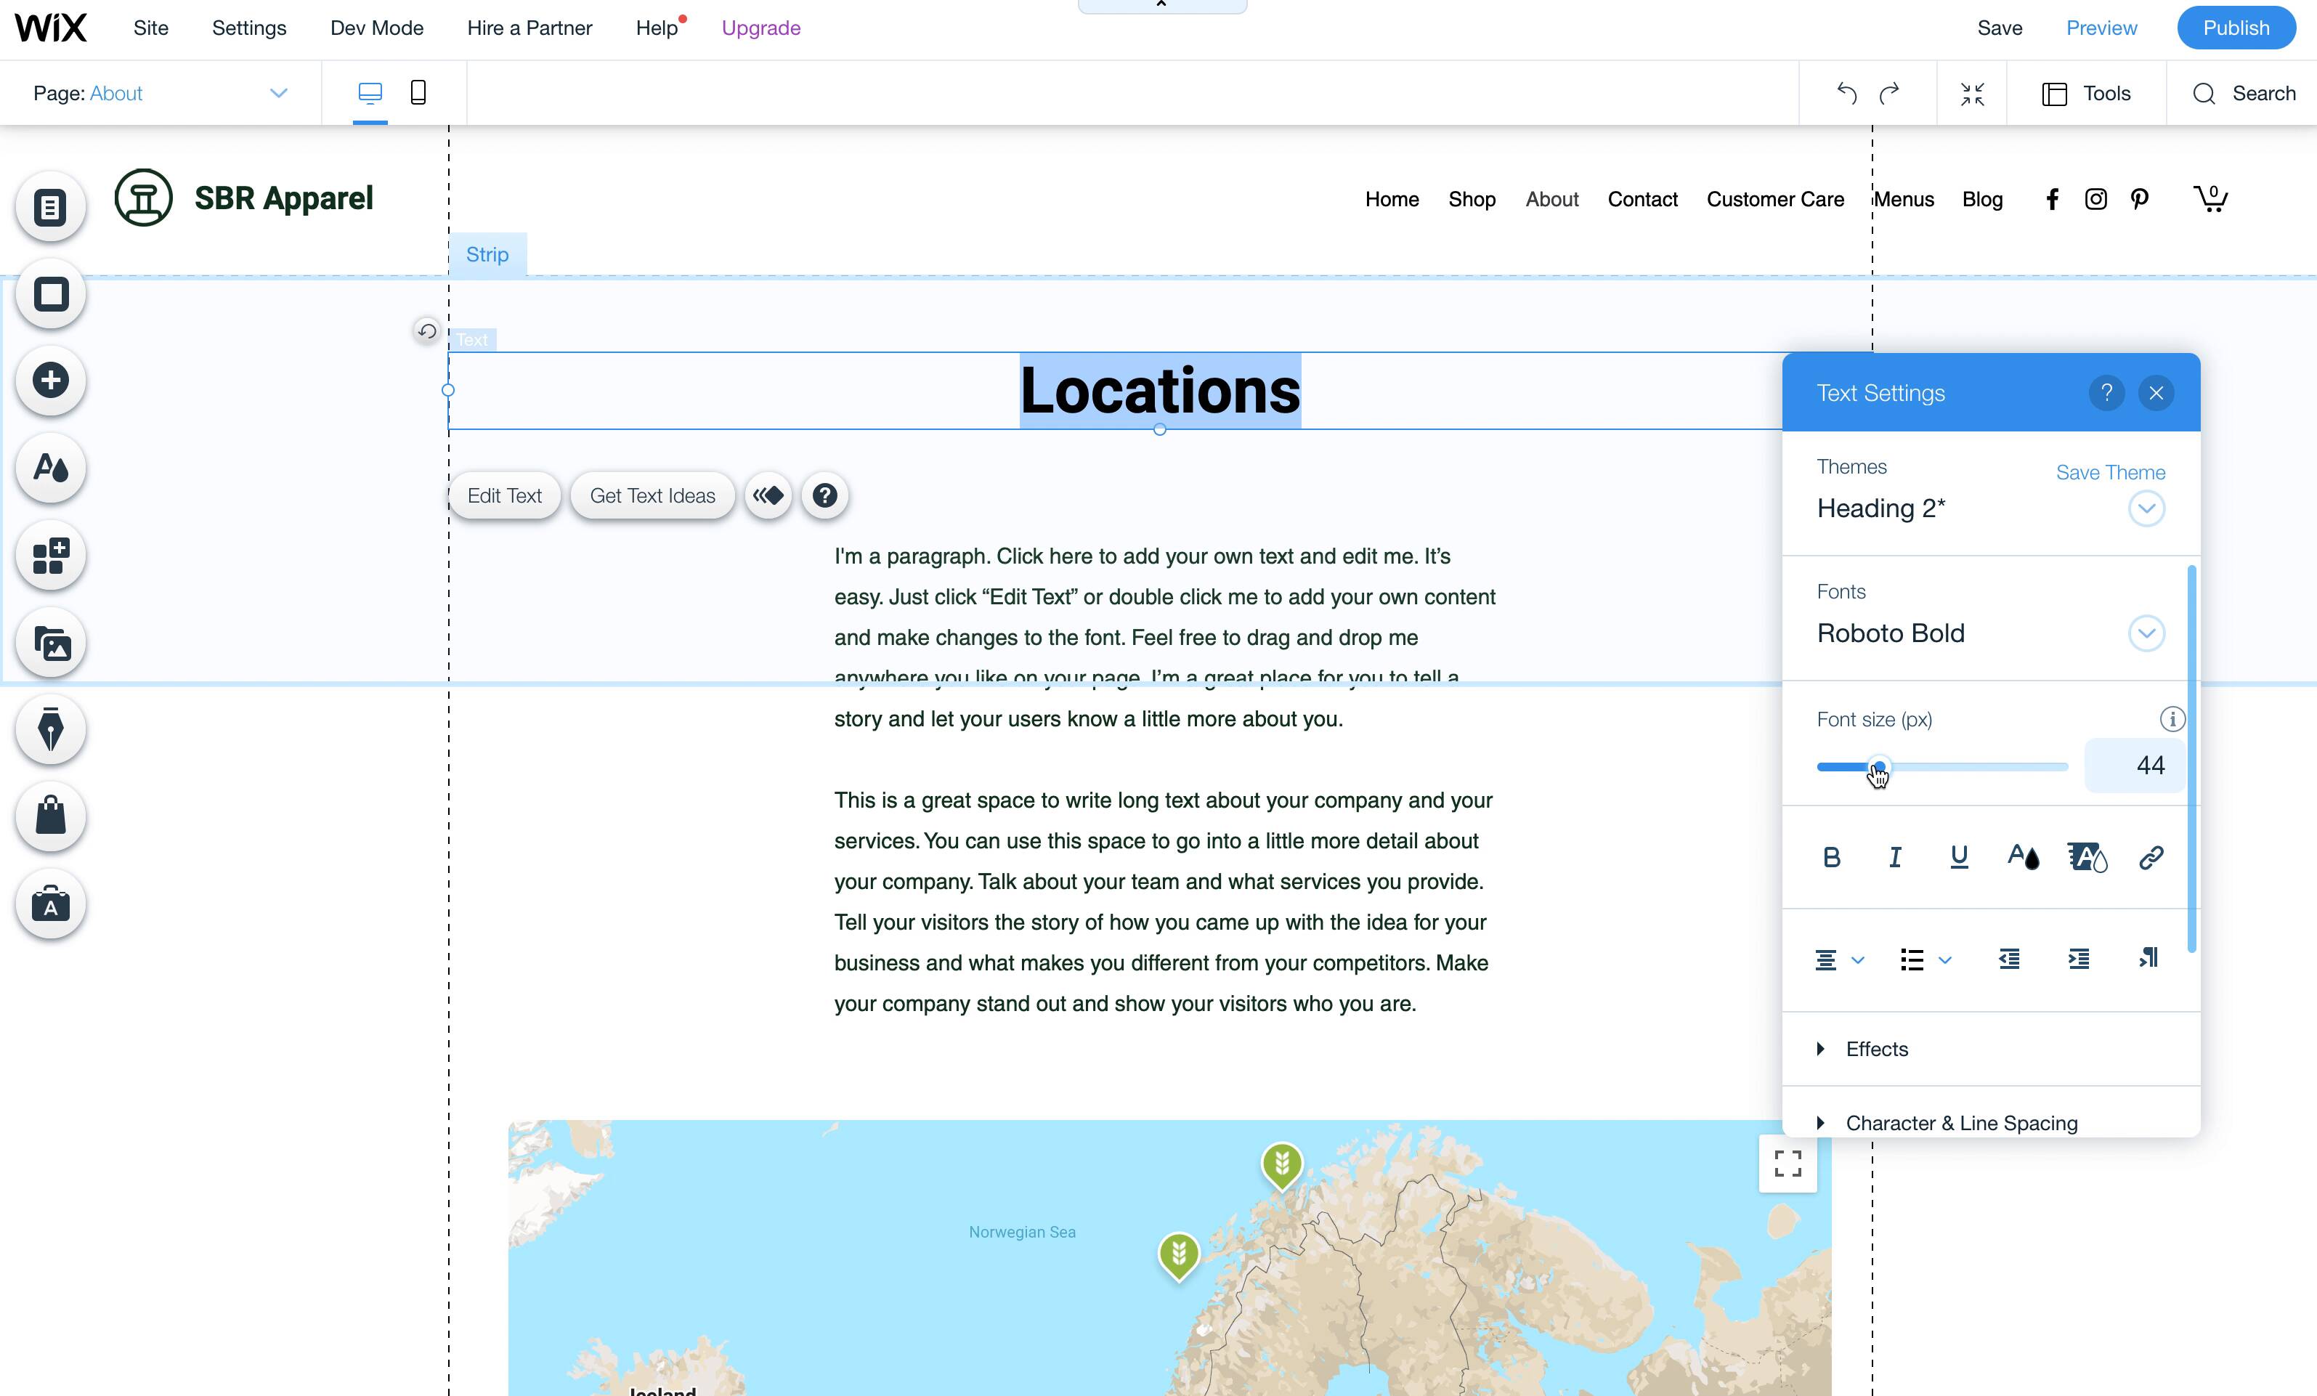Click the insert link icon

pos(2151,857)
